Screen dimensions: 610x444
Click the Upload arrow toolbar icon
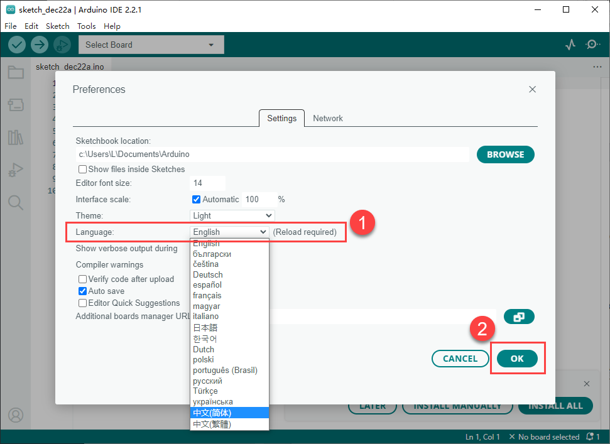pyautogui.click(x=40, y=45)
